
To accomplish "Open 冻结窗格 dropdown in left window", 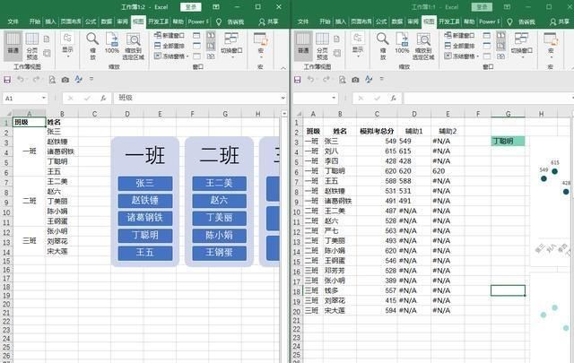I will [171, 56].
